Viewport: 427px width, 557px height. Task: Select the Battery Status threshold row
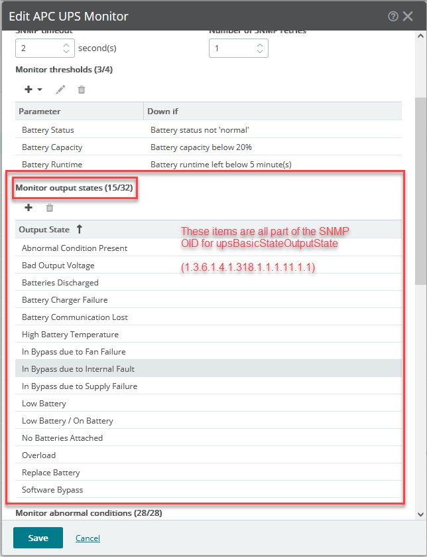[x=48, y=130]
